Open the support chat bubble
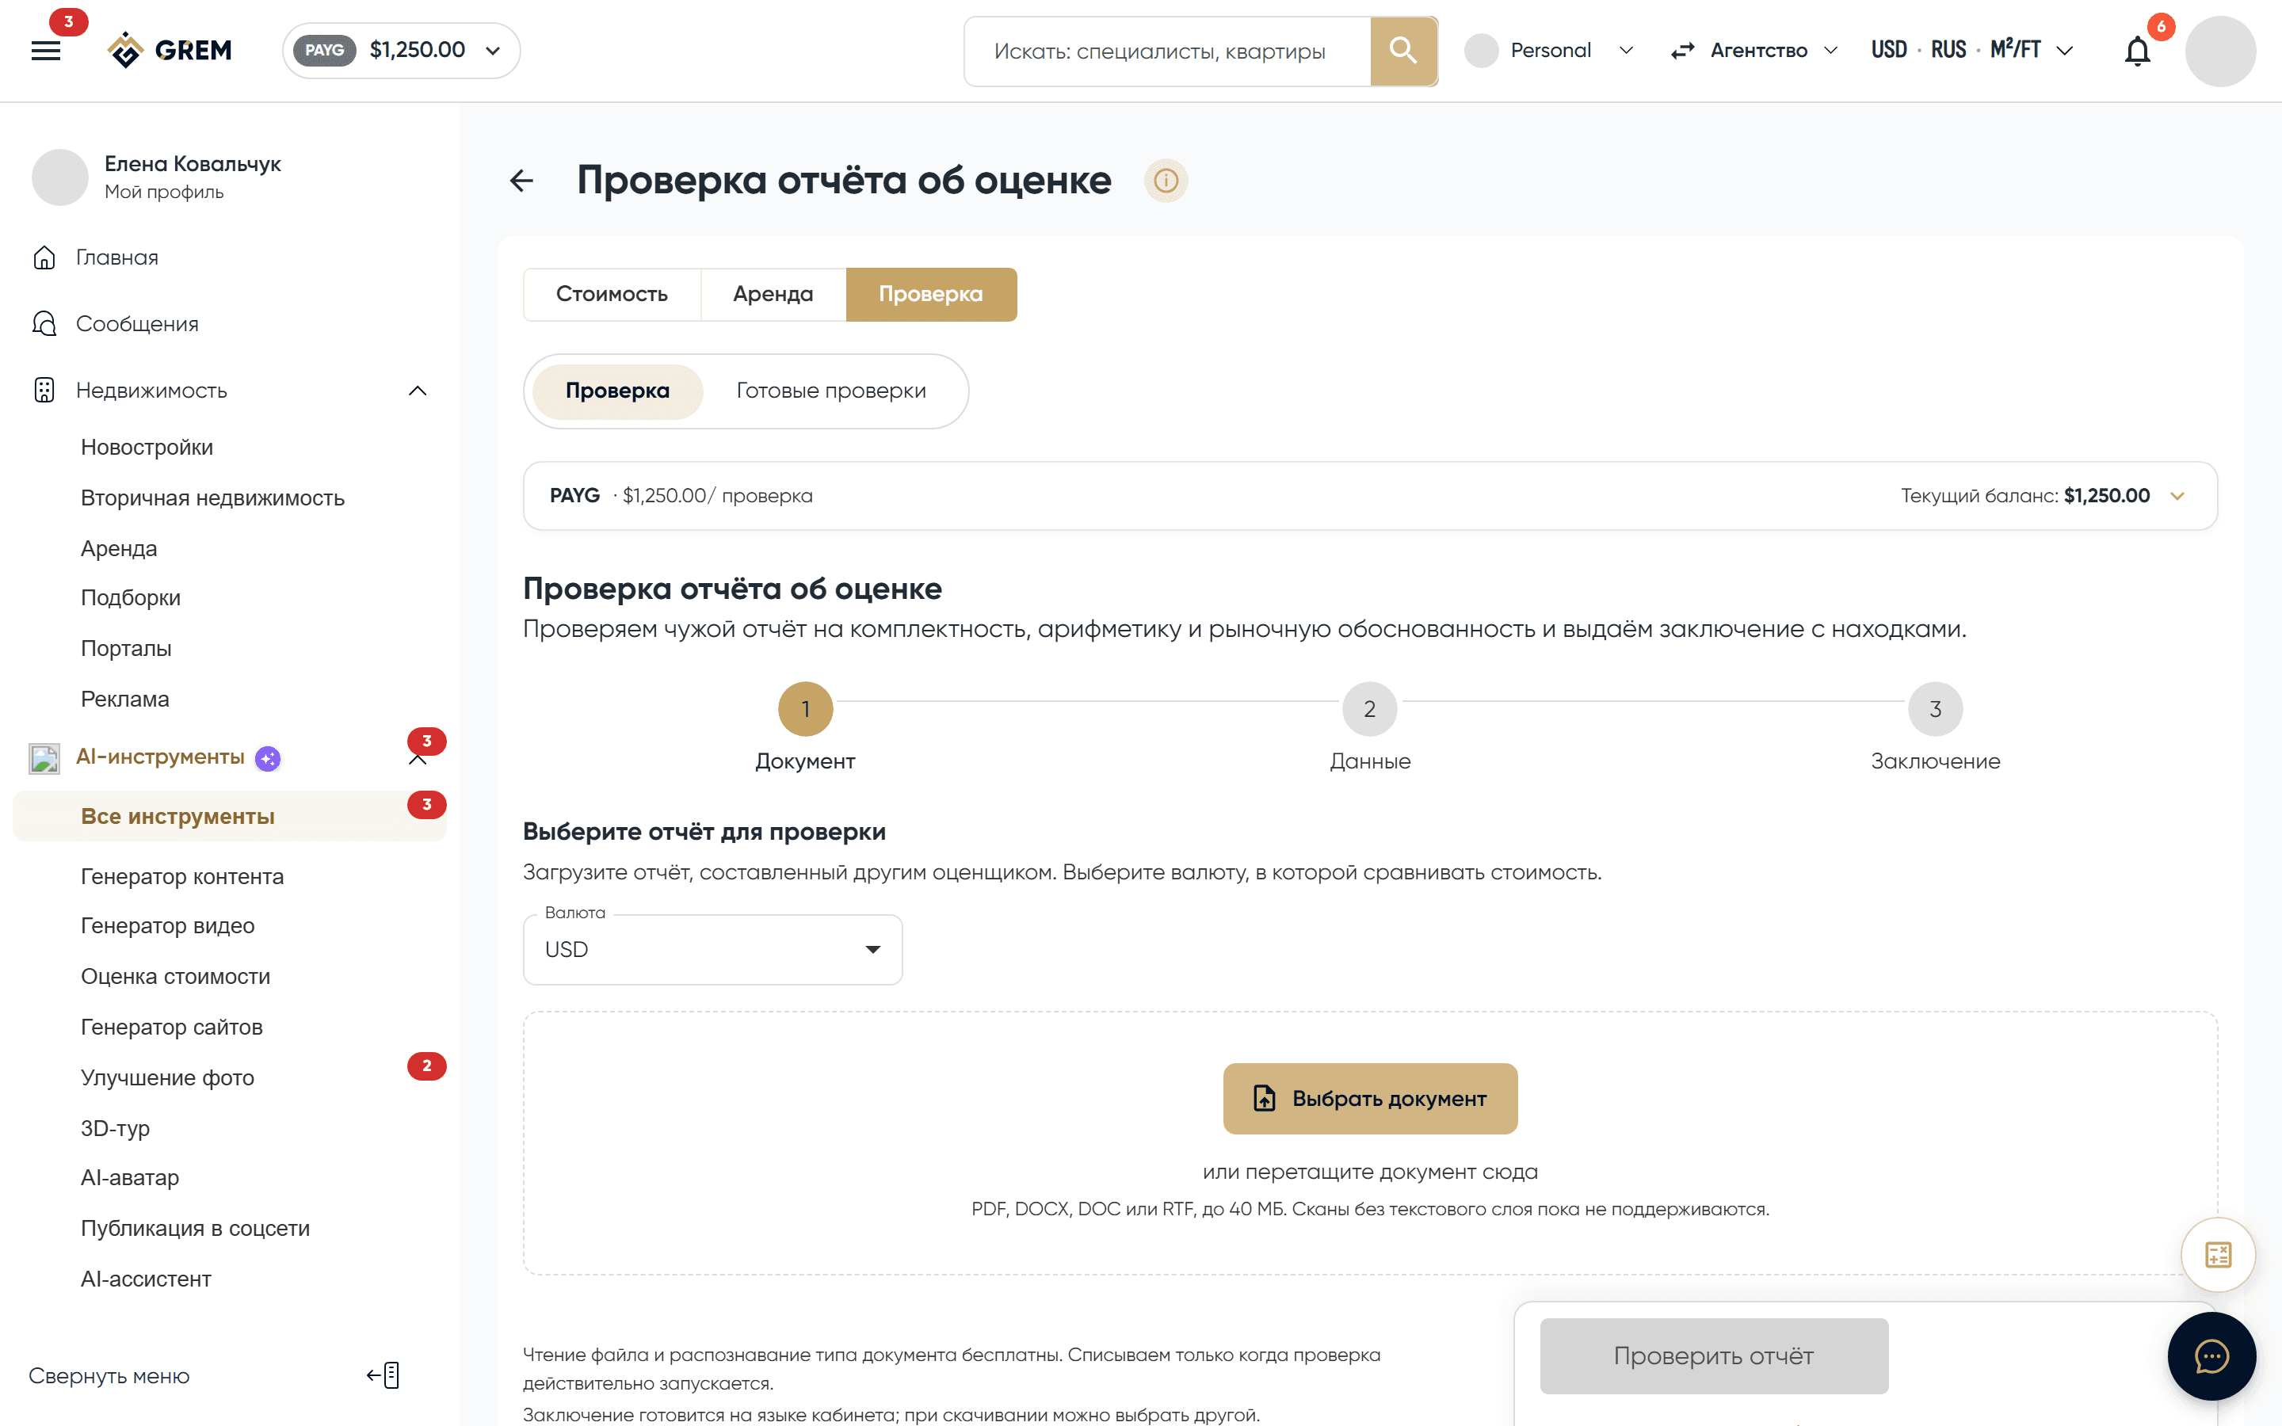 point(2211,1356)
